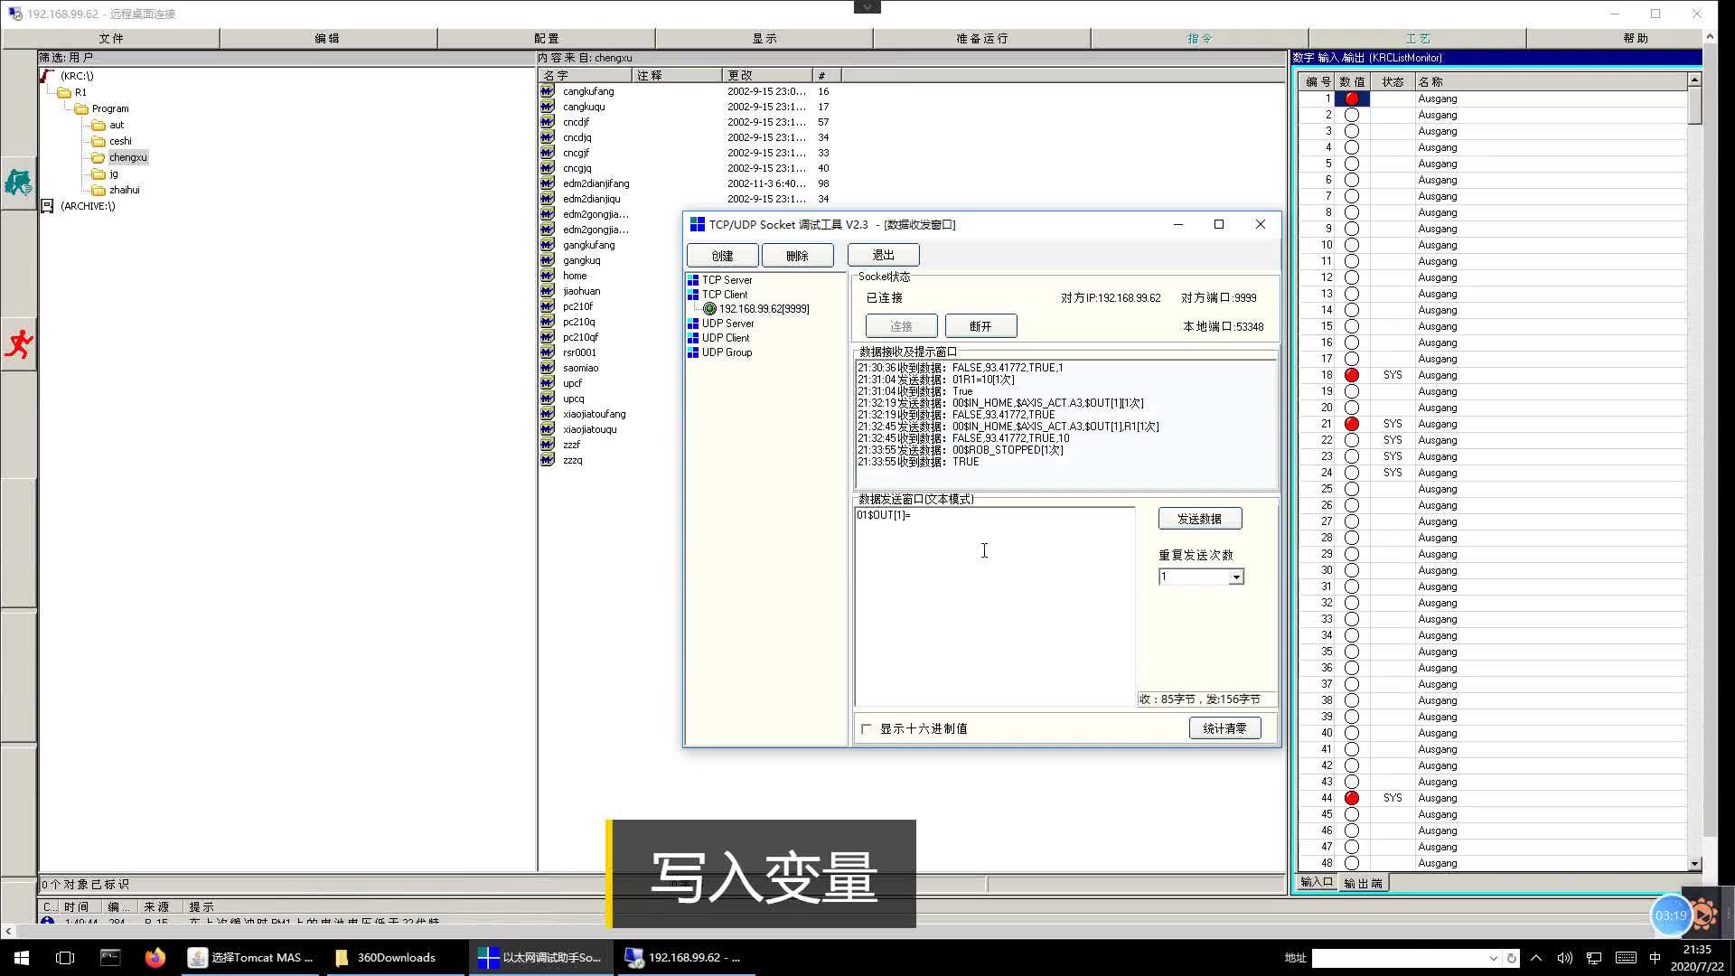Image resolution: width=1735 pixels, height=976 pixels.
Task: Click the (ARCHIVE:\) drive icon
Action: (47, 206)
